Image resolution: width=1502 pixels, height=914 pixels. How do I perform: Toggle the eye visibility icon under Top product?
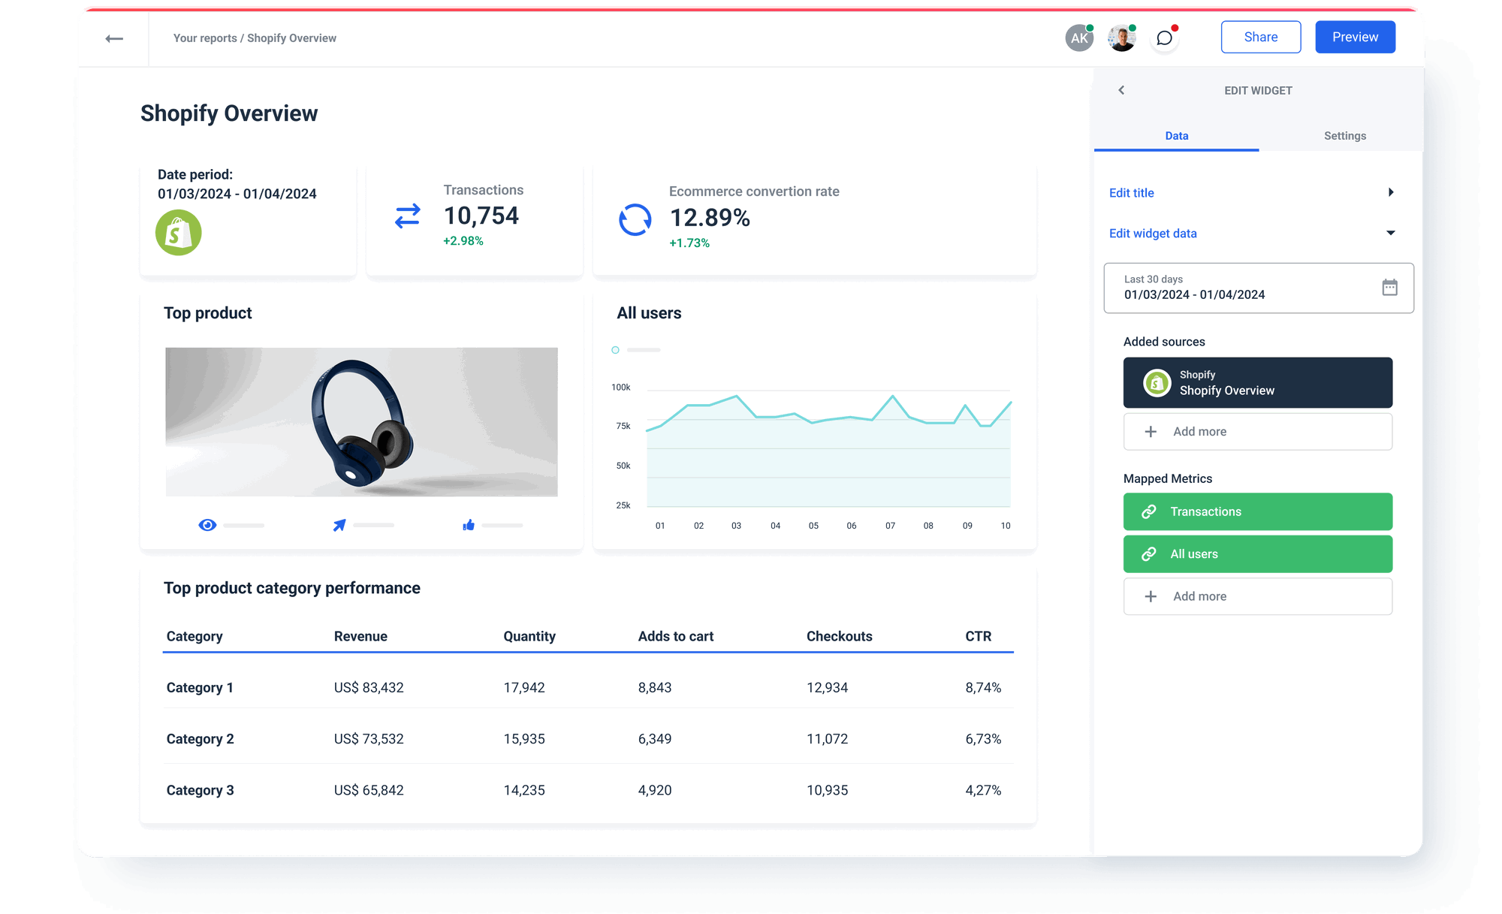(x=207, y=524)
